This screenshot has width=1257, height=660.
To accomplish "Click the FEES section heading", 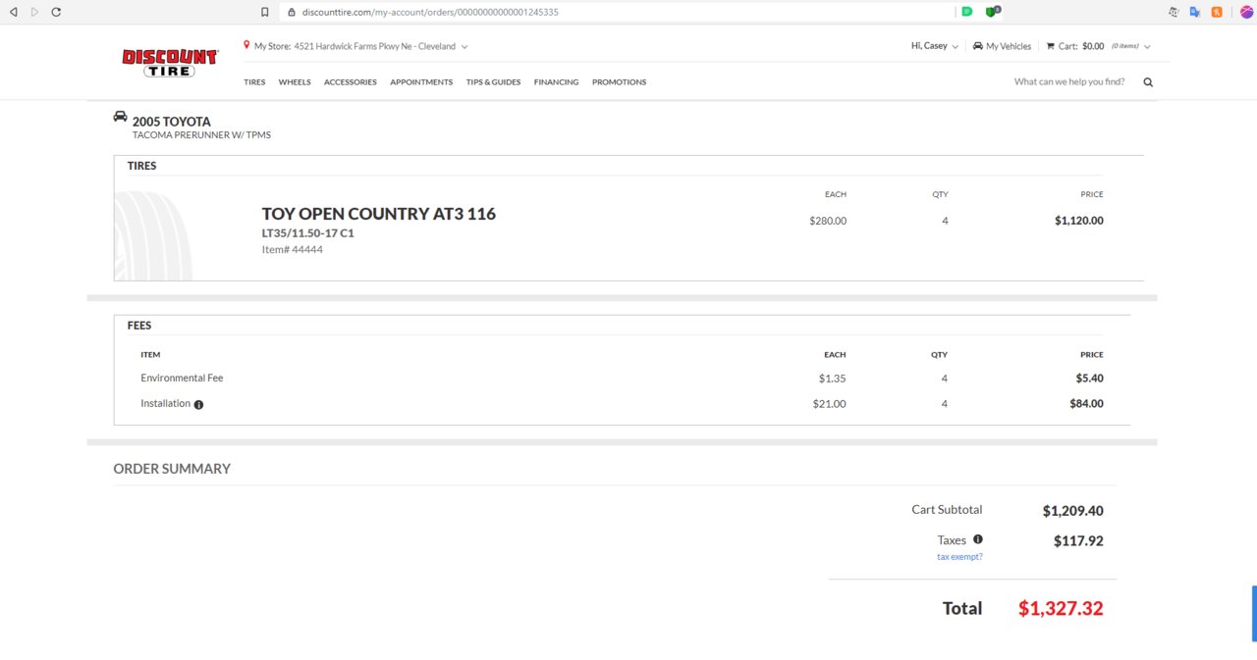I will click(139, 325).
